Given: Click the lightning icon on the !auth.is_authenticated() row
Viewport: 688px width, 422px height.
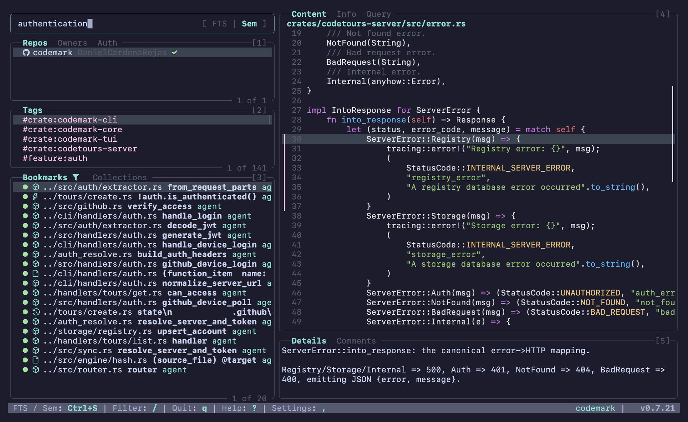Looking at the screenshot, I should 36,197.
